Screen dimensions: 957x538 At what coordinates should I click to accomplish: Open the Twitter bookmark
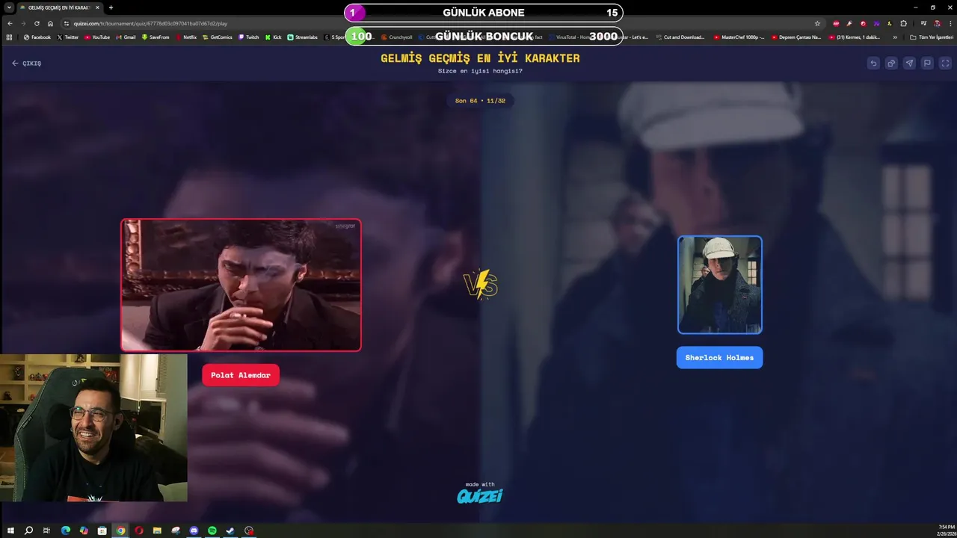pyautogui.click(x=67, y=37)
